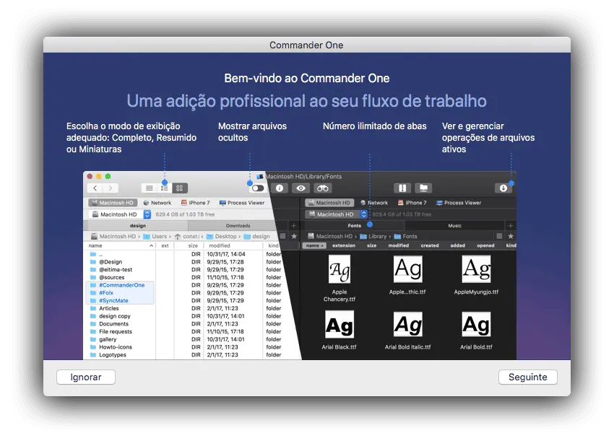Switch to the Music tab

pyautogui.click(x=454, y=226)
